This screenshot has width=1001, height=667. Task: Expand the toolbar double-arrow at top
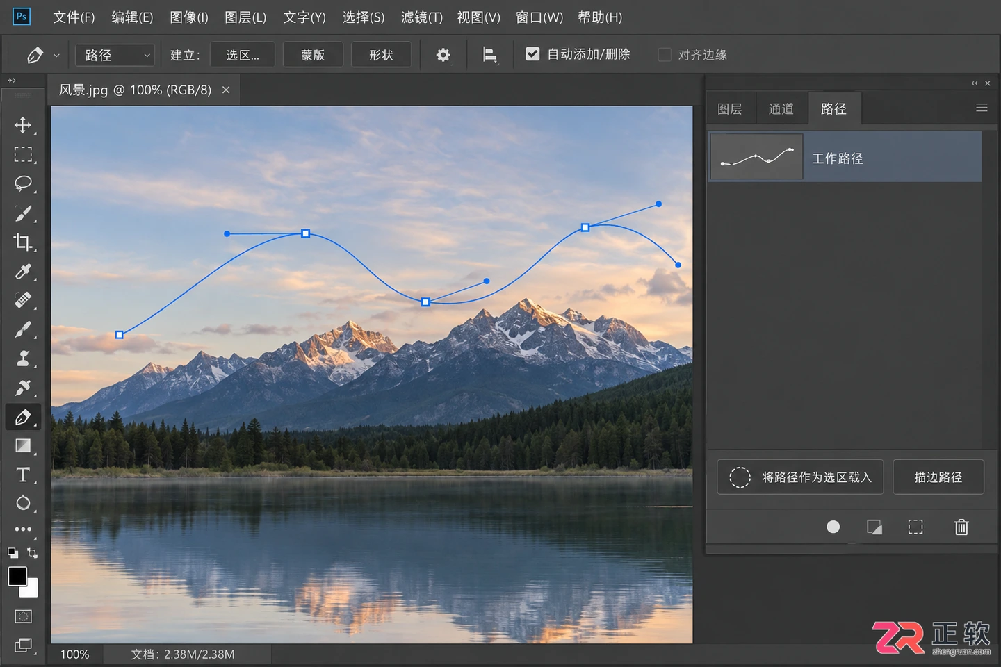(x=12, y=81)
